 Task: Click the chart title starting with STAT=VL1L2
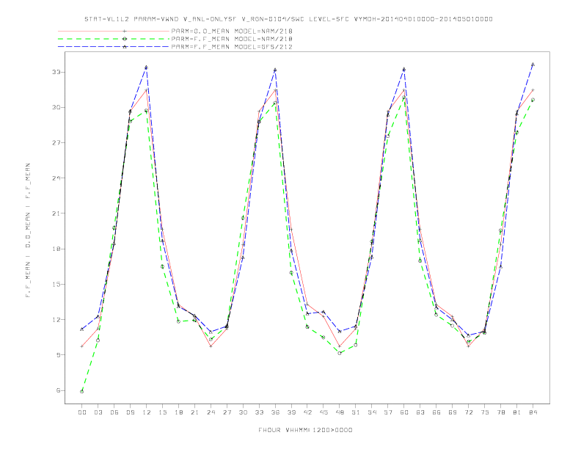tap(288, 19)
